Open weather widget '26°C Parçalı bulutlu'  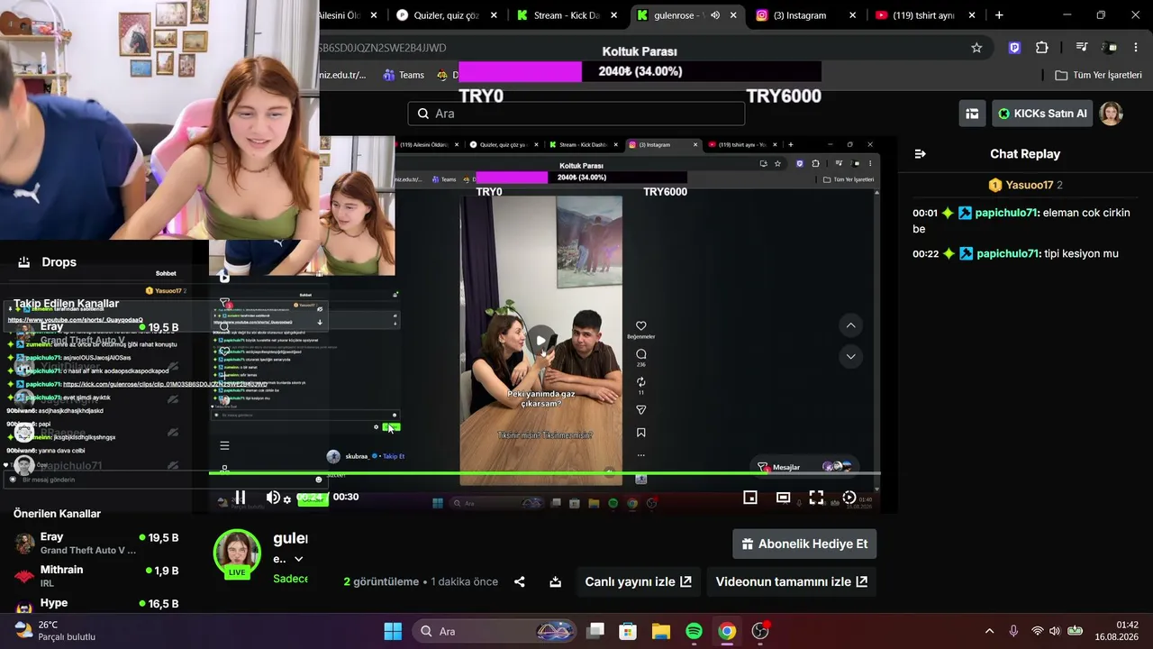(x=56, y=631)
